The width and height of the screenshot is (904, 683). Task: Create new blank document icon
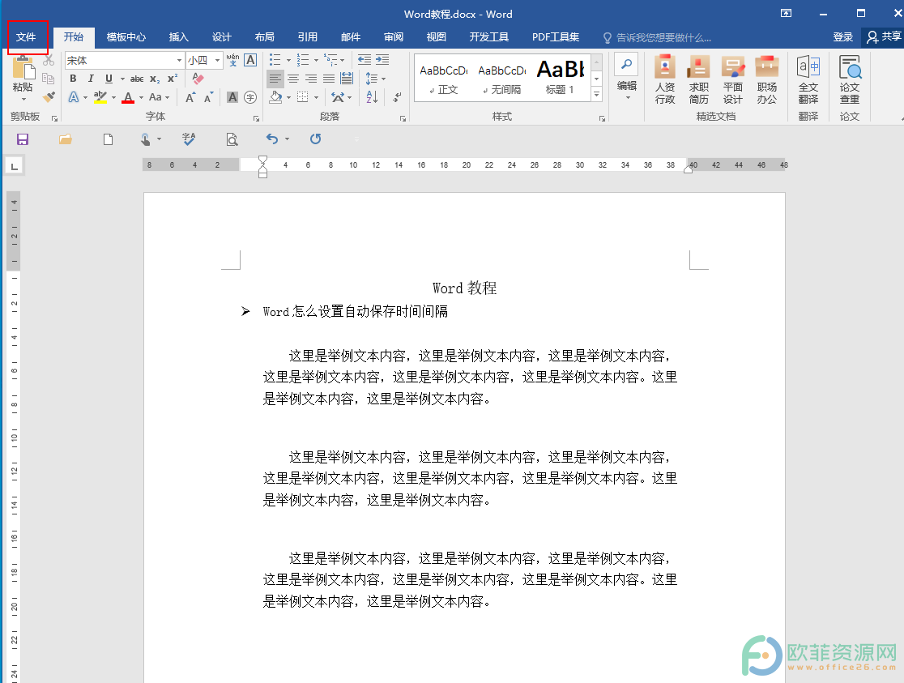(x=108, y=139)
